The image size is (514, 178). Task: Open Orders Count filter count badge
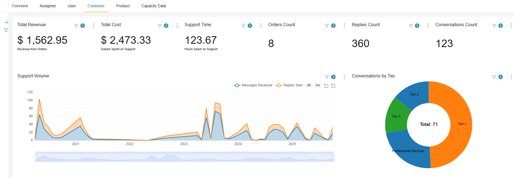(333, 26)
